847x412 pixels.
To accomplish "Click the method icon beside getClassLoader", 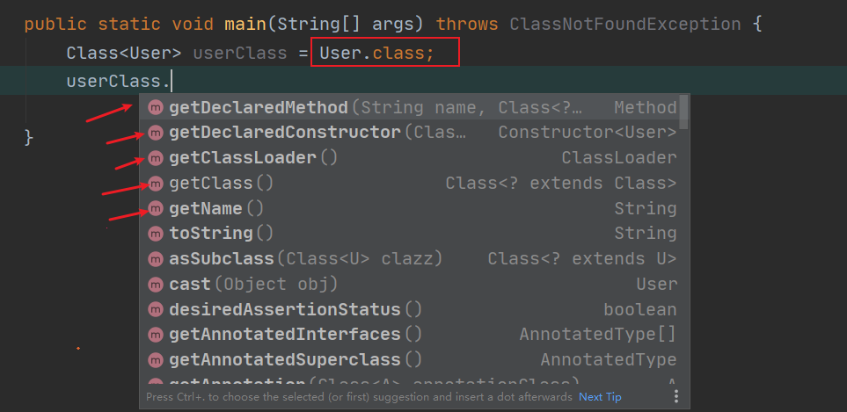I will [156, 158].
